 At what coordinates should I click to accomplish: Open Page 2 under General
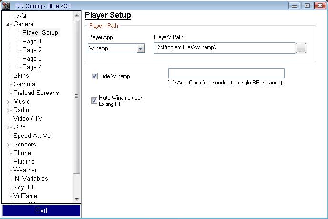point(32,50)
